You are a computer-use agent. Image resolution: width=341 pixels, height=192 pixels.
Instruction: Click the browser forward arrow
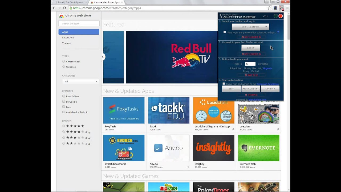(59, 8)
